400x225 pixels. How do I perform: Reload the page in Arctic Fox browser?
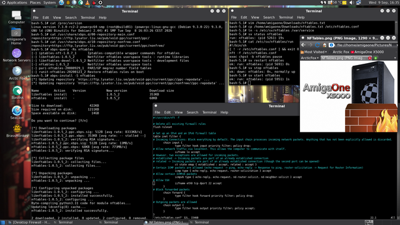pos(317,45)
